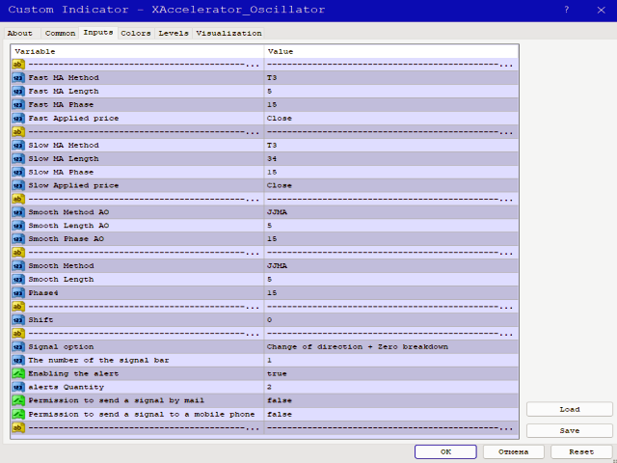Open Signal option value Change of direction
The height and width of the screenshot is (463, 617).
point(391,347)
